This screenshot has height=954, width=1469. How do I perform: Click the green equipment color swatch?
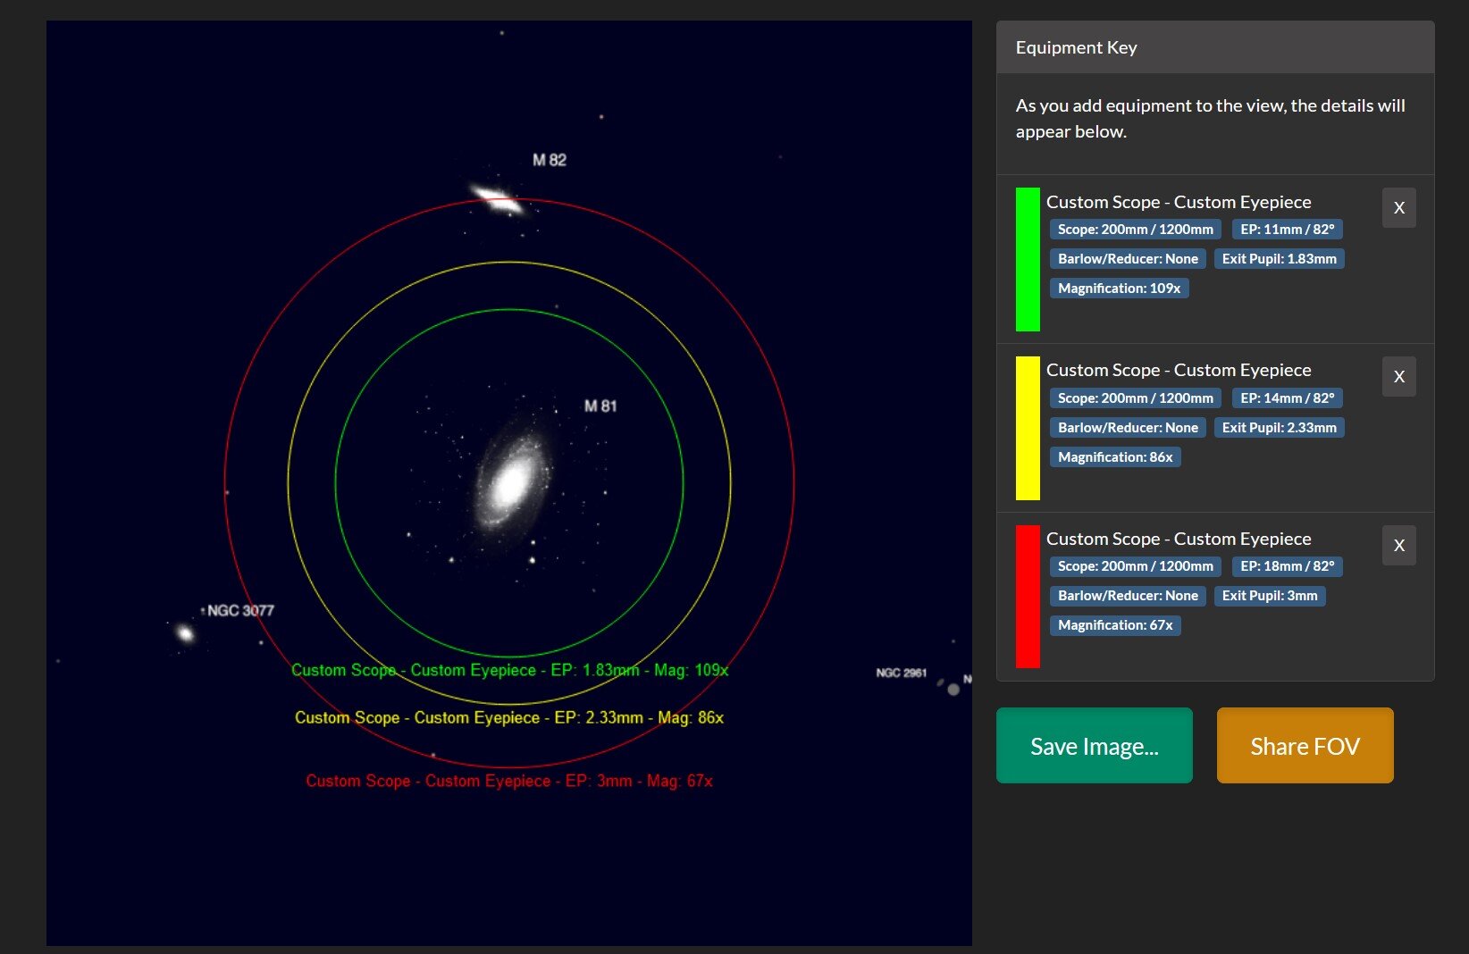(x=1028, y=259)
